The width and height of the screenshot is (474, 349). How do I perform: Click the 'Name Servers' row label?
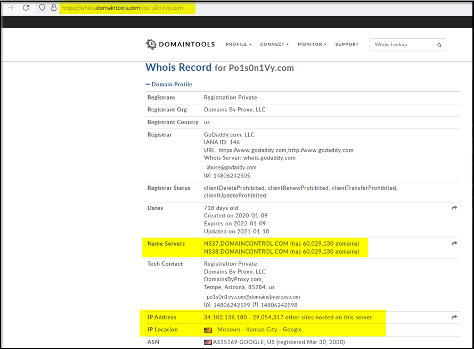[166, 244]
